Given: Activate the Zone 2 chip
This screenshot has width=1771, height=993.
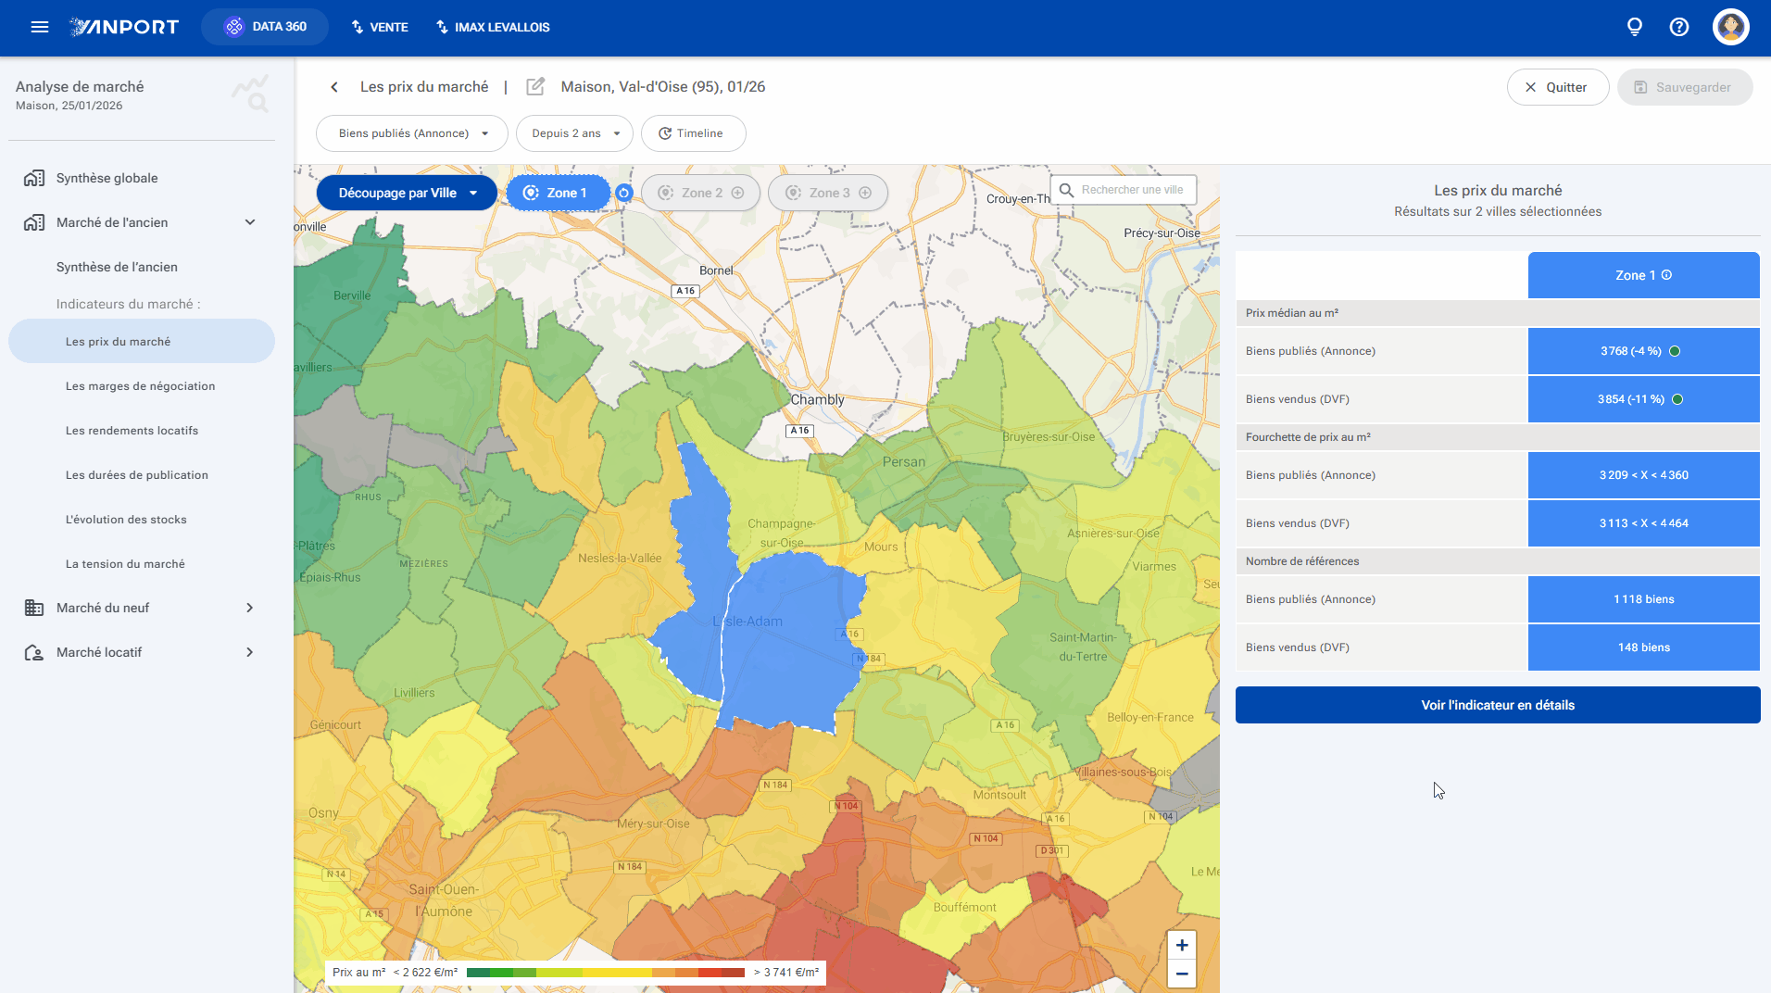Looking at the screenshot, I should pyautogui.click(x=700, y=193).
